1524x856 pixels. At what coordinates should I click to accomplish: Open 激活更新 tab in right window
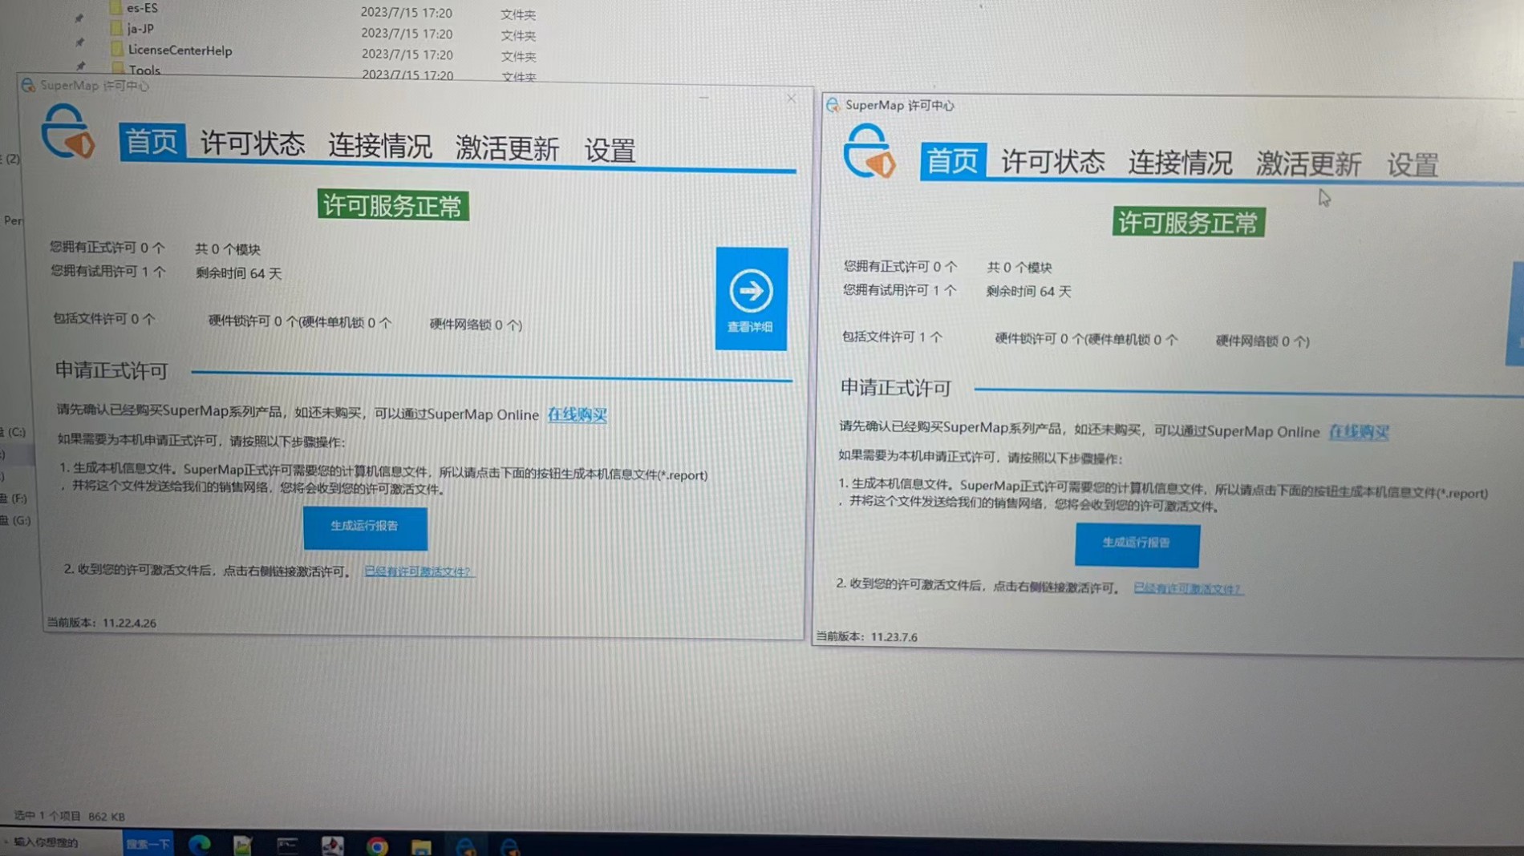pos(1308,164)
